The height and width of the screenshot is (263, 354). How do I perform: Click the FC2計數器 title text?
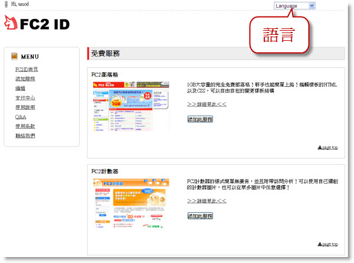(x=104, y=171)
